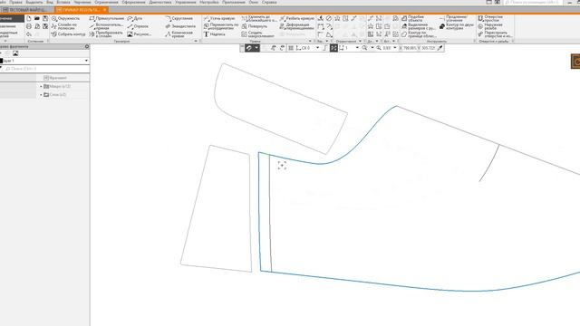Toggle the orthogonal drawing button
This screenshot has height=326, width=580.
324,48
